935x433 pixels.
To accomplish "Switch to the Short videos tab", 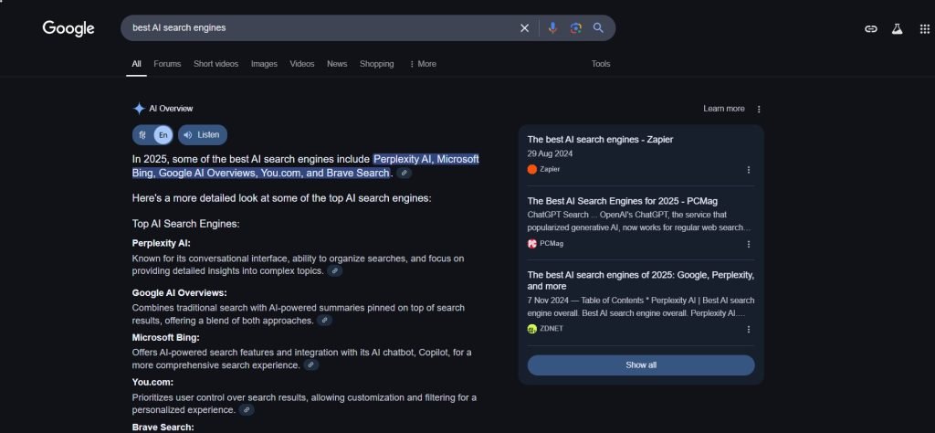I will click(215, 64).
